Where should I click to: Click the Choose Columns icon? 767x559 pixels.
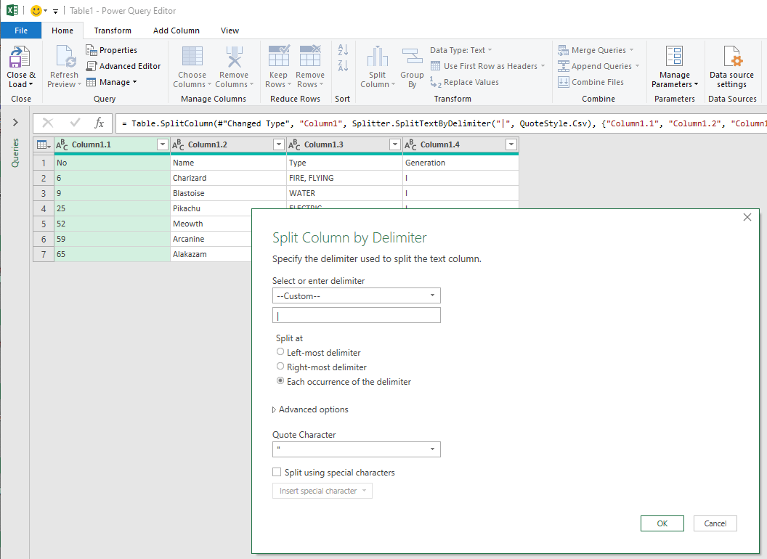192,57
